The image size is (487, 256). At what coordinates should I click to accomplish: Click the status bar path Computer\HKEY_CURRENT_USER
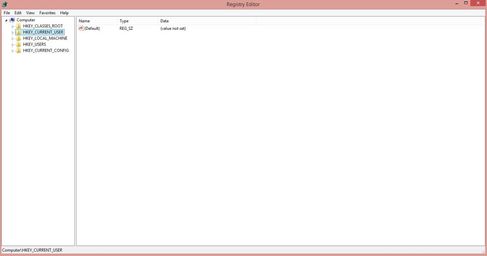tap(32, 250)
